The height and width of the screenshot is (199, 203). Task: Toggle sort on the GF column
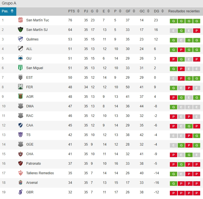[x=134, y=11]
